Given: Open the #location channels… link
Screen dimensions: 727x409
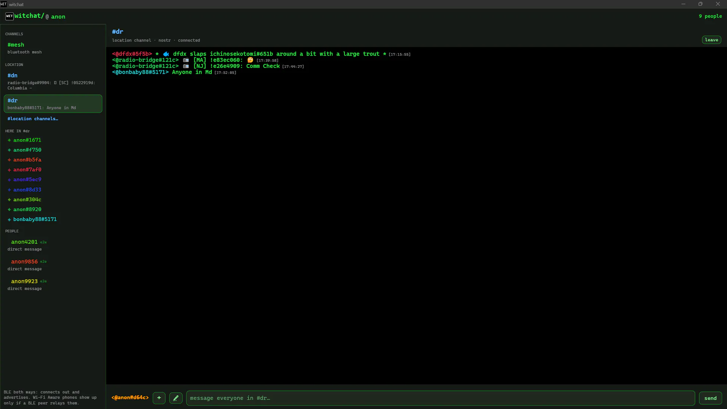Looking at the screenshot, I should [x=33, y=119].
